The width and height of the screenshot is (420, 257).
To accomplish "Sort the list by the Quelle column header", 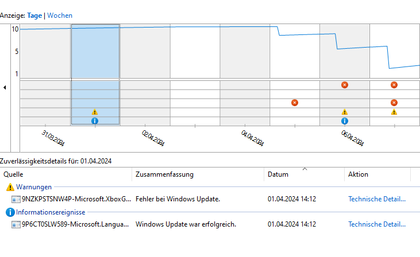I will pos(14,174).
